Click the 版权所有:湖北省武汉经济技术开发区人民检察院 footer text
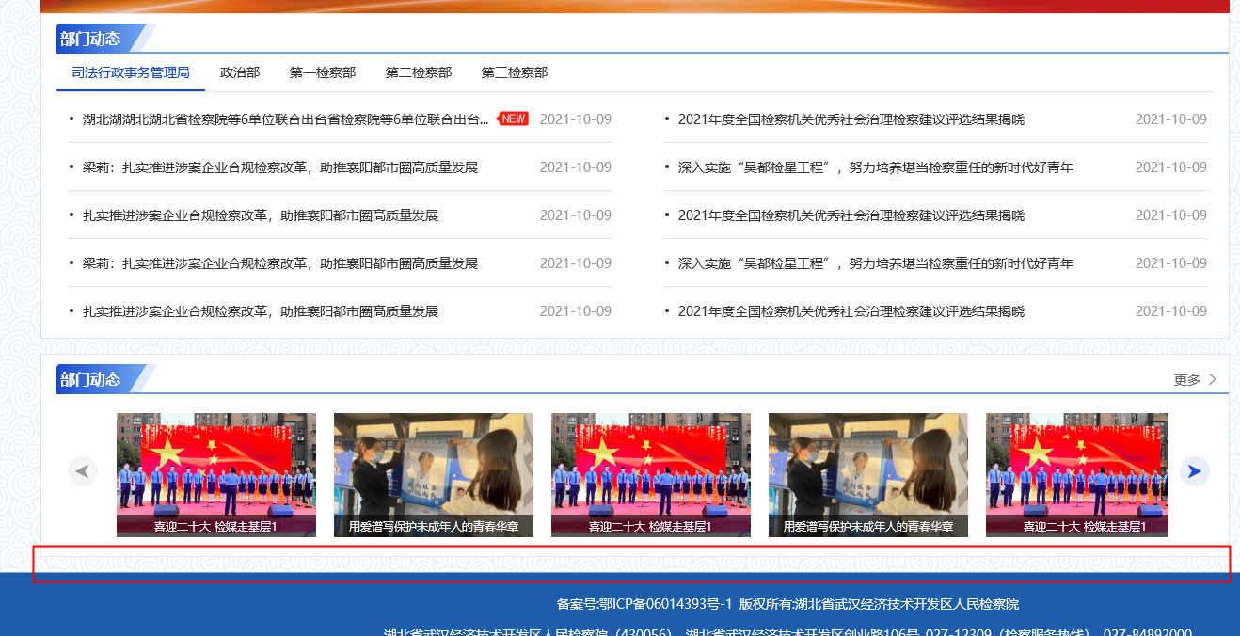 pos(879,604)
